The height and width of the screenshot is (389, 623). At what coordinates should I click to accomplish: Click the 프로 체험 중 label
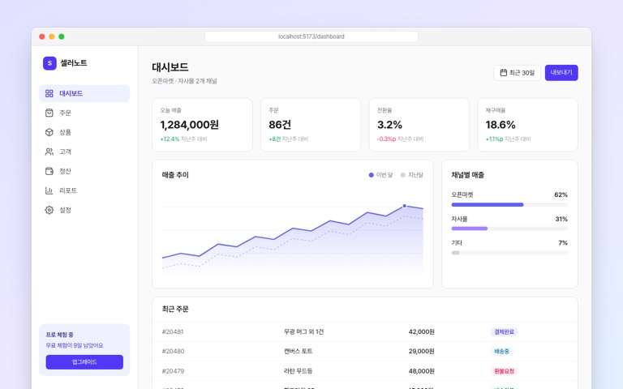(59, 335)
